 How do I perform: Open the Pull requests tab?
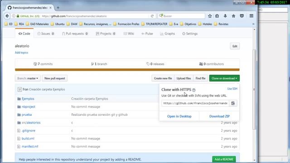[x=75, y=34]
